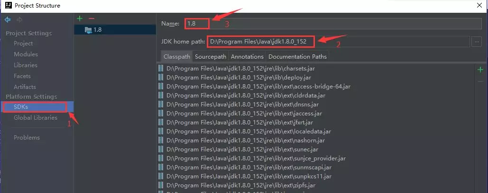The width and height of the screenshot is (488, 193).
Task: Open the Problems section
Action: [27, 138]
